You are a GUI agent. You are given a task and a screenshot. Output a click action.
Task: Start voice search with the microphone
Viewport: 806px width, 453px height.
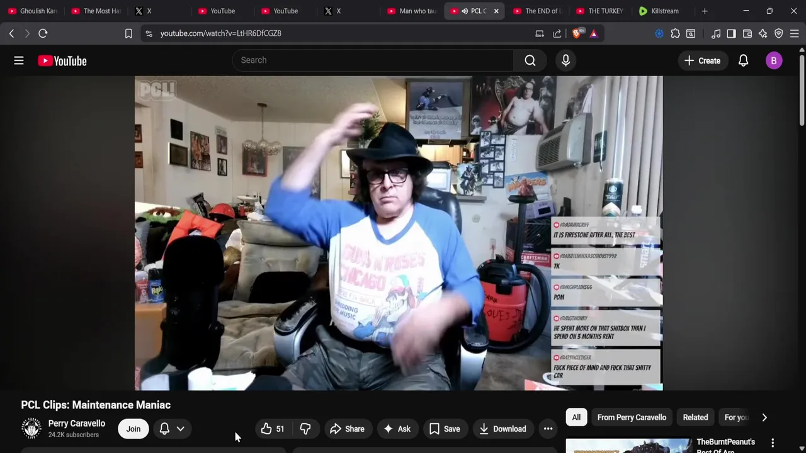click(x=565, y=60)
